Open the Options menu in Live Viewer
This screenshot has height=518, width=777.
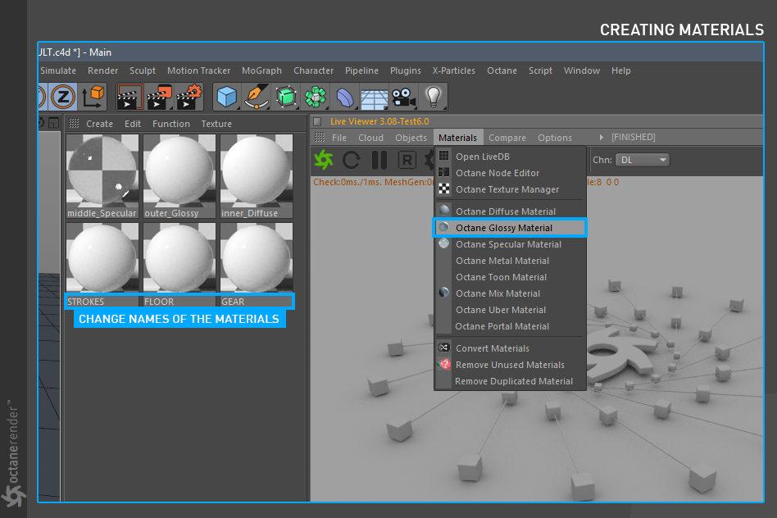click(554, 138)
